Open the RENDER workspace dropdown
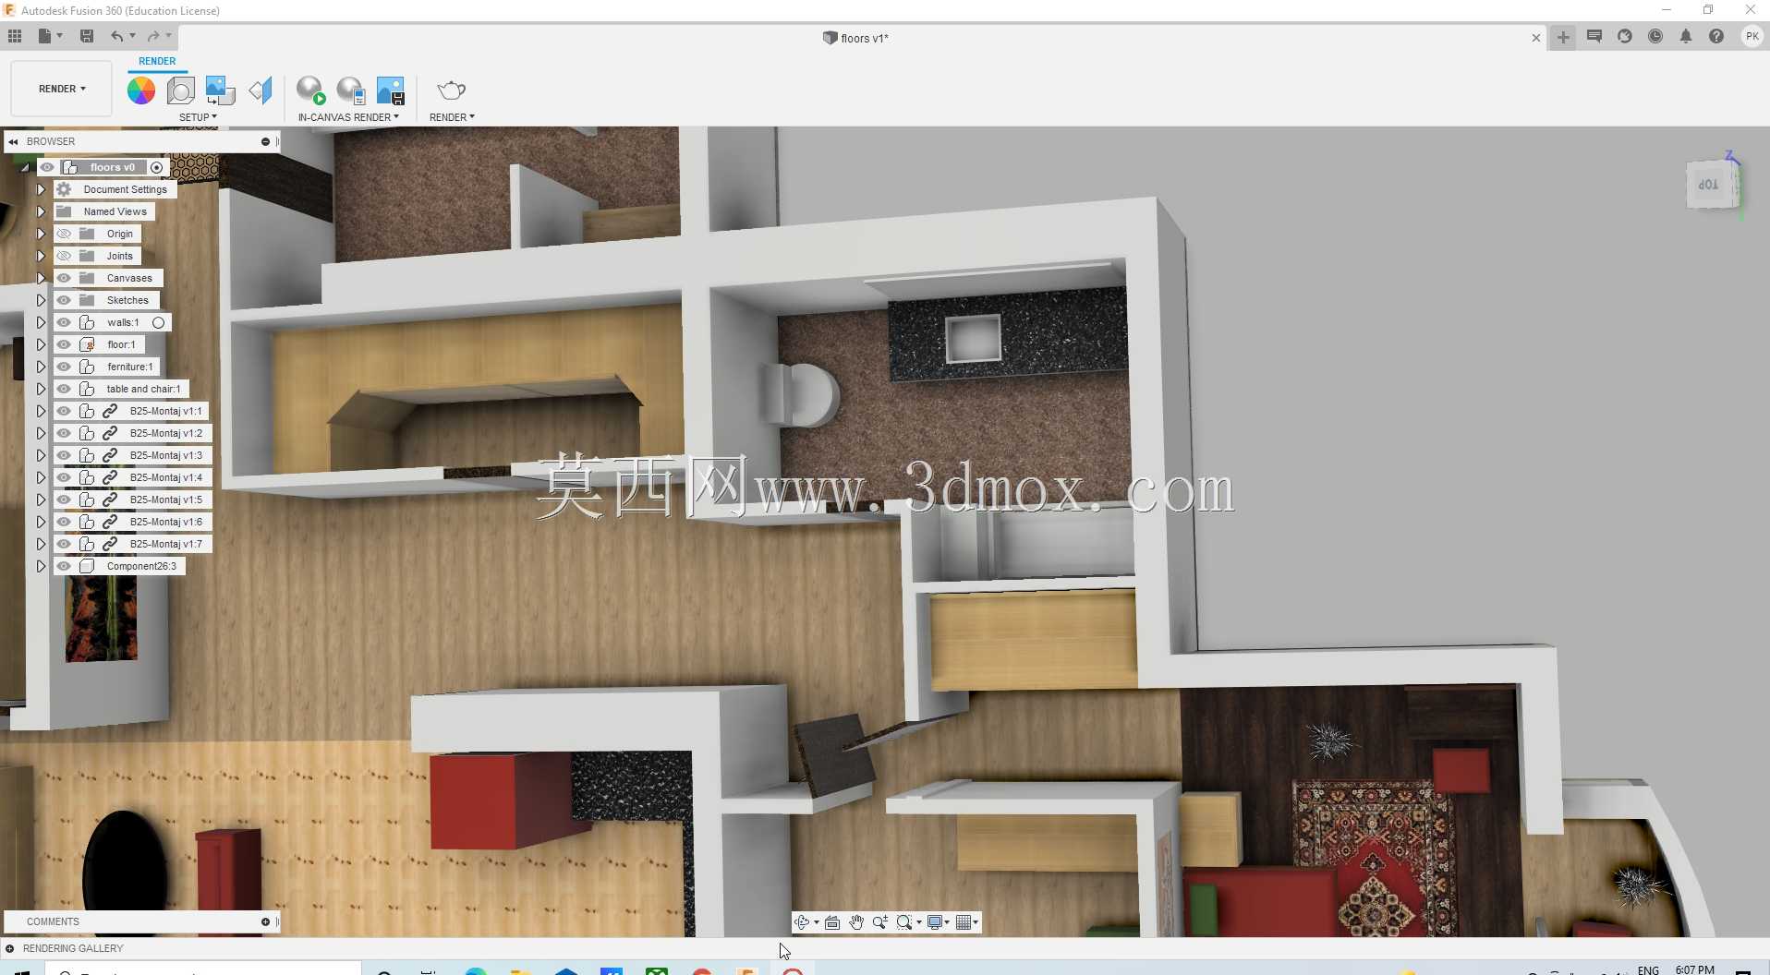 tap(62, 89)
